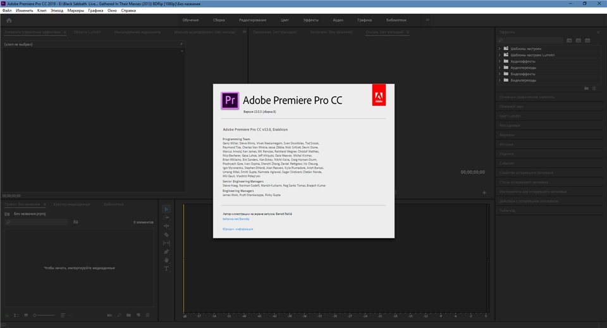Expand the Шаблоны настроек folder

click(x=500, y=49)
